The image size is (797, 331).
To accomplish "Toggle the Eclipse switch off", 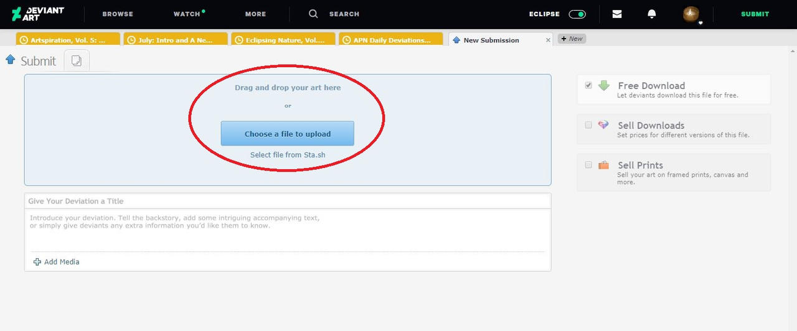I will [x=577, y=14].
